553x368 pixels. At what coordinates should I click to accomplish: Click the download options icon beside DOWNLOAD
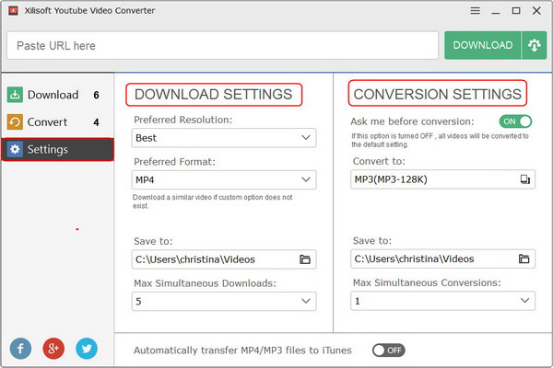pyautogui.click(x=535, y=45)
